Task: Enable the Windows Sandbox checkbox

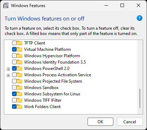Action: tap(14, 88)
